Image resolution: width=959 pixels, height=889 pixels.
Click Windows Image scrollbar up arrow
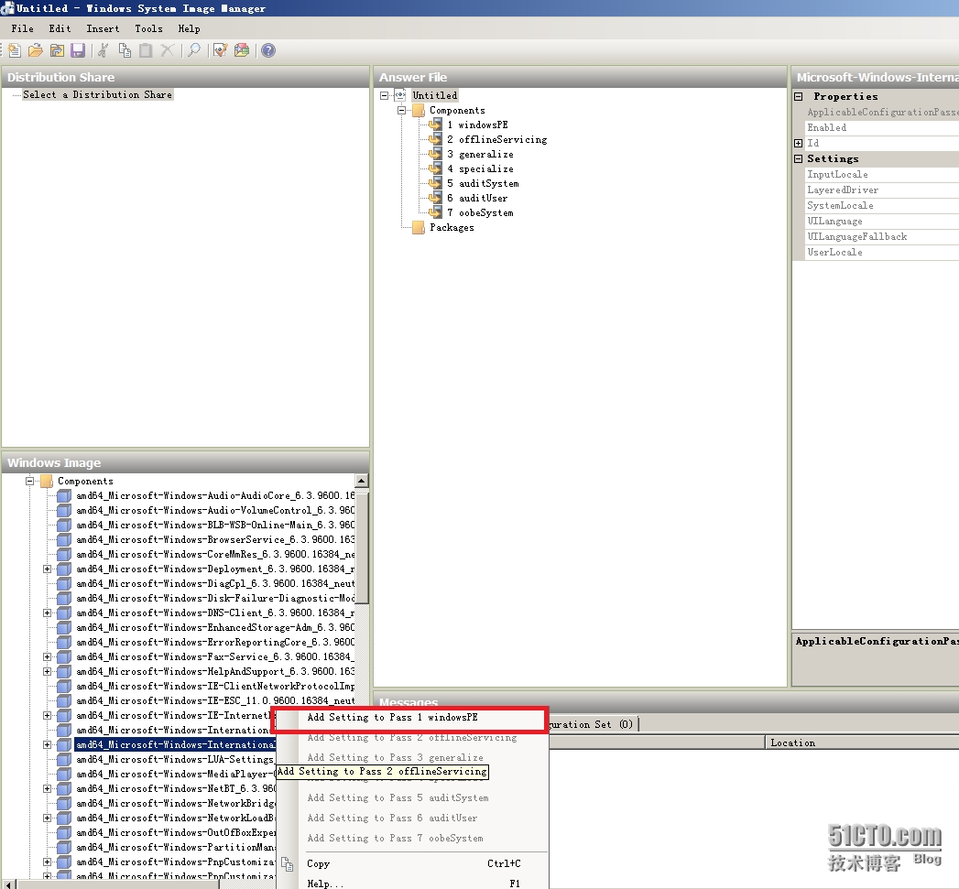[x=362, y=482]
